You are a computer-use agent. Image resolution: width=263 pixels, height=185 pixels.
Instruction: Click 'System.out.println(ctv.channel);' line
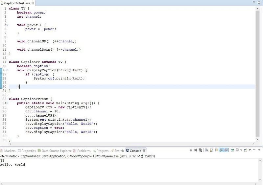click(58, 120)
